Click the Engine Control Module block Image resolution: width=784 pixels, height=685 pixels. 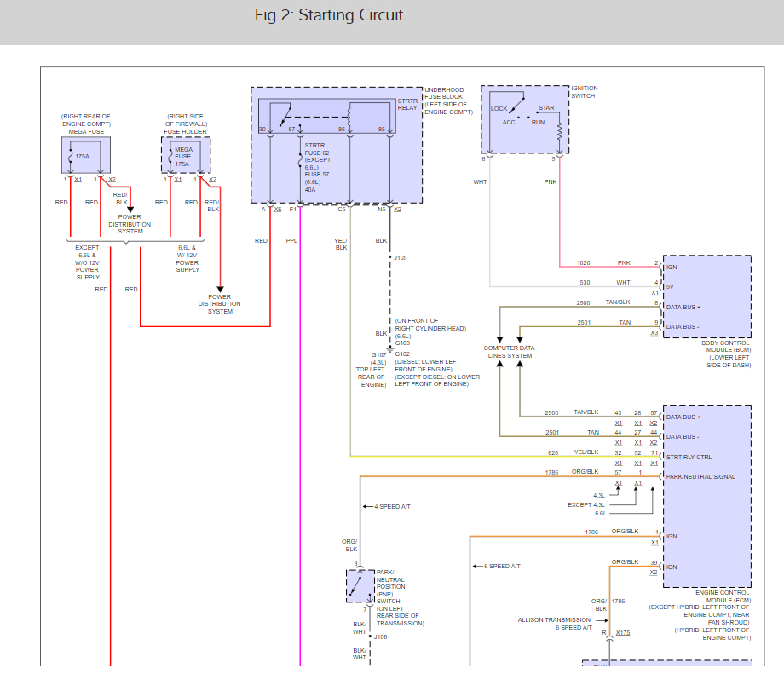[x=706, y=494]
